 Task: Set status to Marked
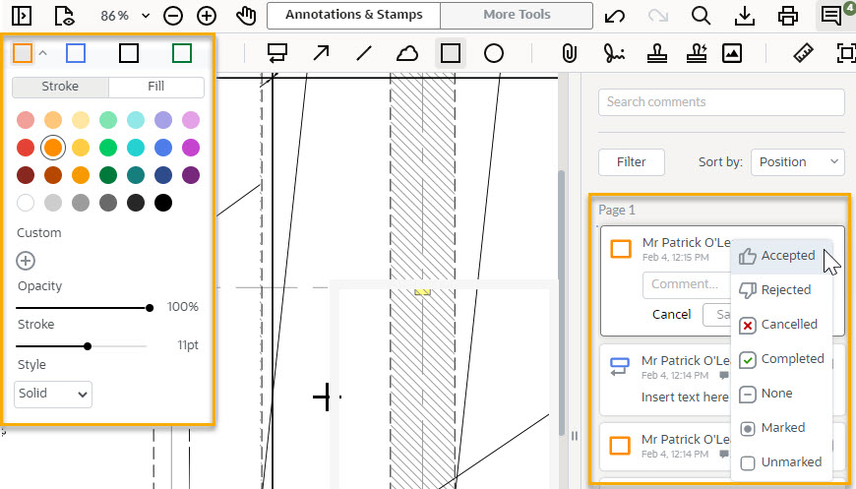coord(781,428)
